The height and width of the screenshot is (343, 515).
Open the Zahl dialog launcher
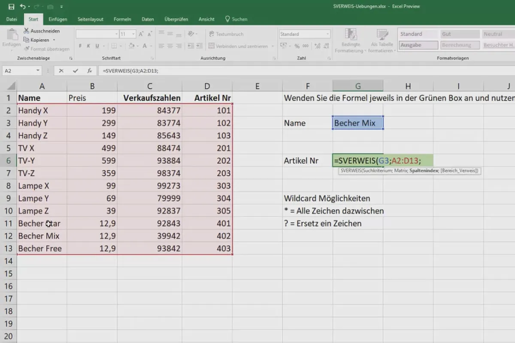pyautogui.click(x=330, y=58)
